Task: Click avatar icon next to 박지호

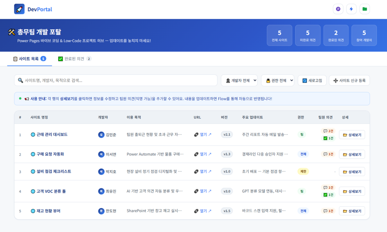Action: tap(101, 171)
